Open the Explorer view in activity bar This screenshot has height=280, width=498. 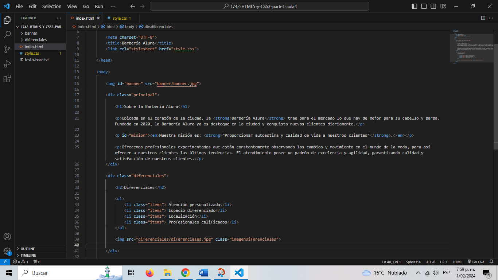click(x=7, y=20)
